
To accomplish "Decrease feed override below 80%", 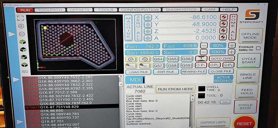I will coord(204,46).
